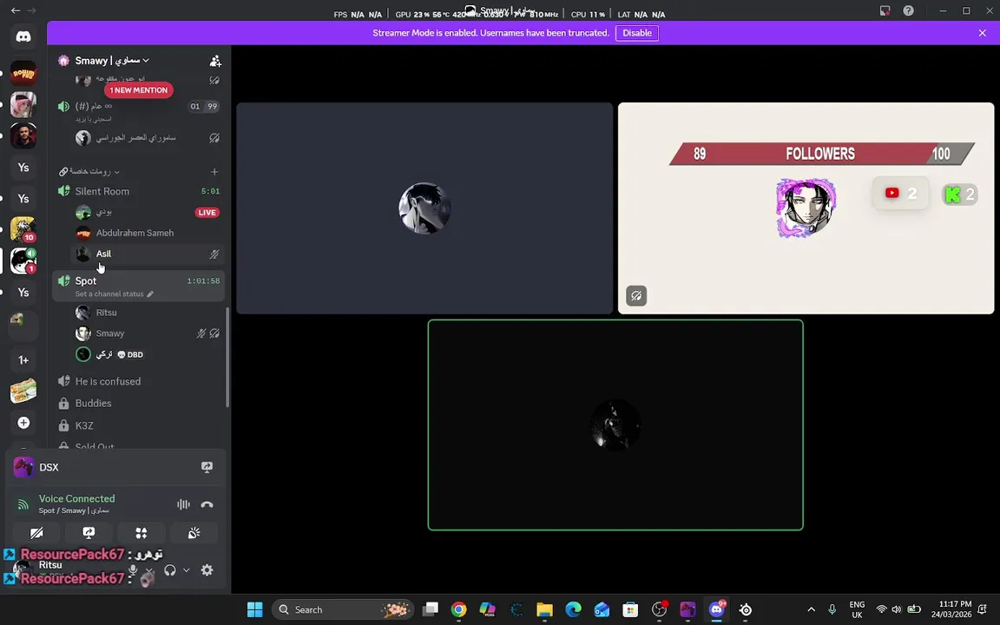The image size is (1000, 625).
Task: Watch the LIVE stream badge of بودي
Action: (207, 213)
